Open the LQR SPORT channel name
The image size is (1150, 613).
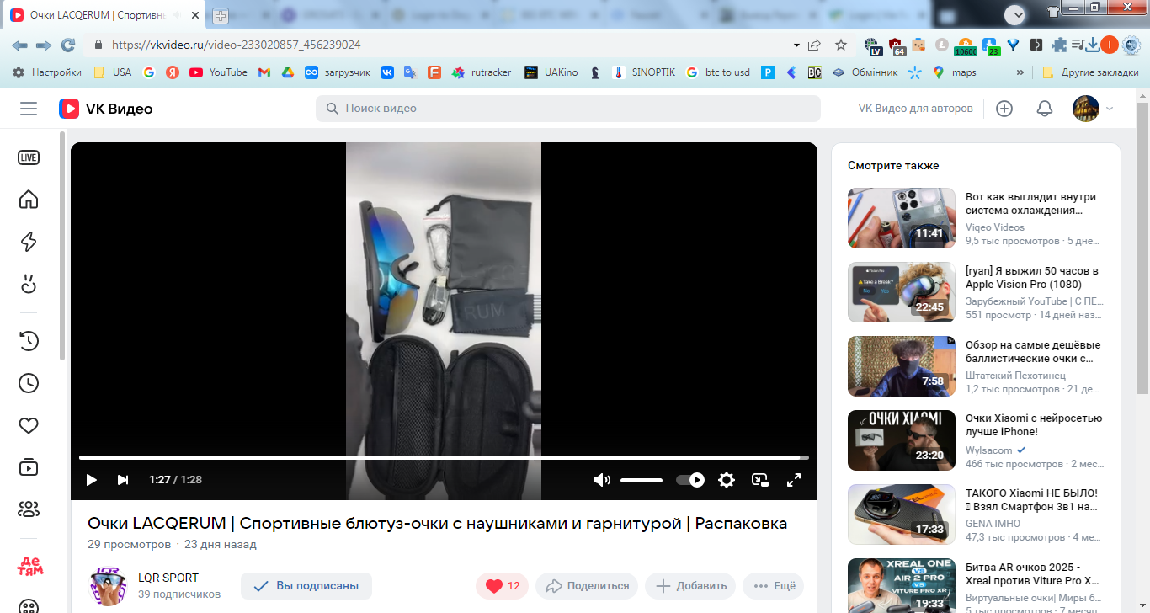click(x=168, y=578)
